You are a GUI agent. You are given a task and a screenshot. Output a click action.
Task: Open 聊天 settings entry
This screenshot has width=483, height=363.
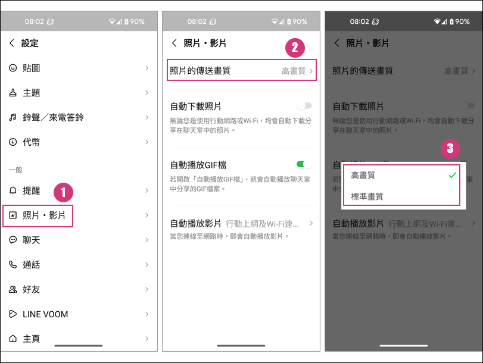(79, 240)
